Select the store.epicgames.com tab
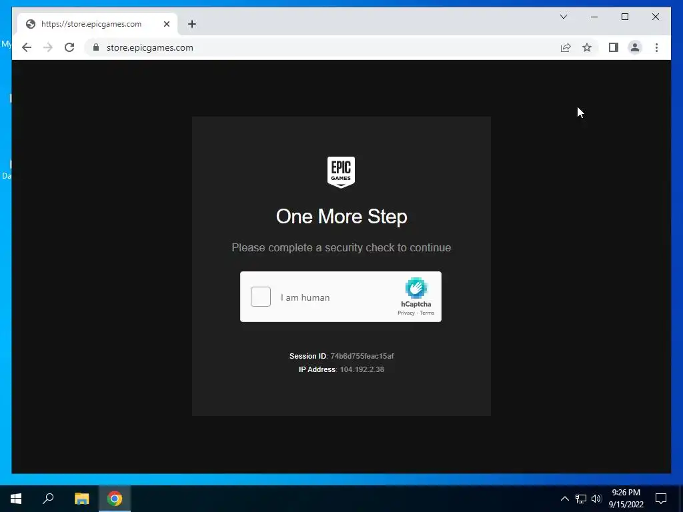The height and width of the screenshot is (512, 683). 97,24
